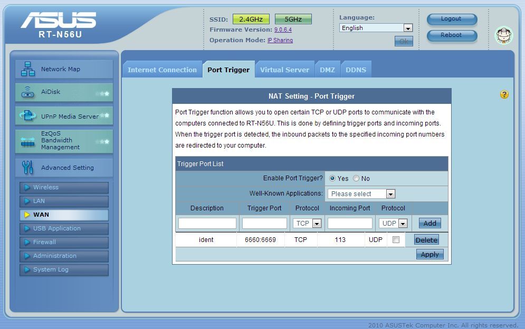
Task: Open the DDNS tab
Action: tap(356, 70)
